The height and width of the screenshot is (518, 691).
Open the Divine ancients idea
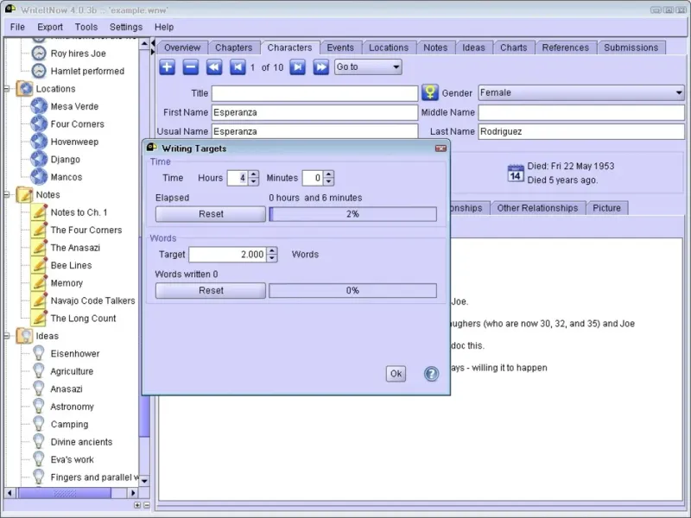[81, 442]
